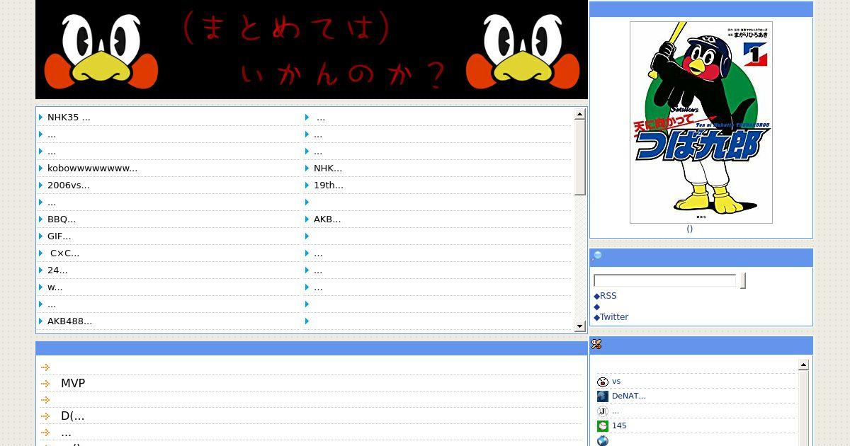Open the "19th..." headline
850x446 pixels.
[329, 185]
